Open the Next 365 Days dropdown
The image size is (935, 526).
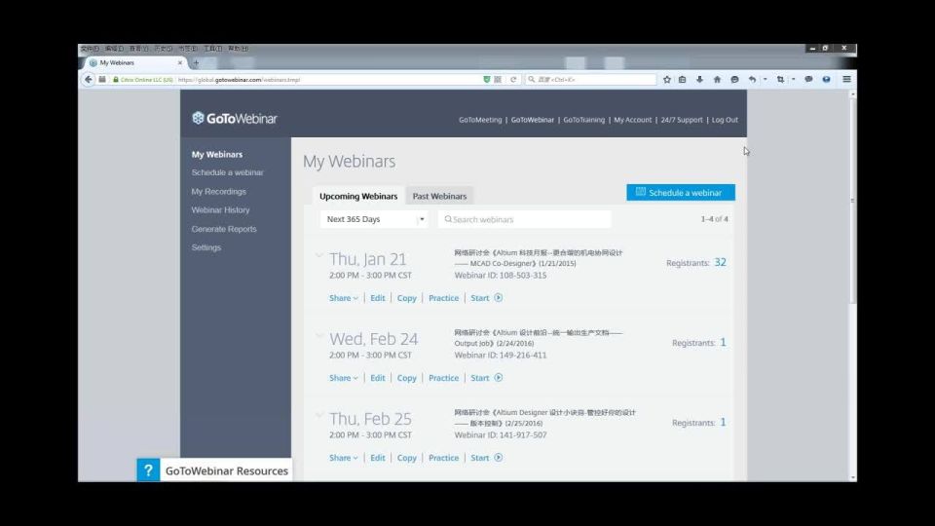[x=374, y=219]
